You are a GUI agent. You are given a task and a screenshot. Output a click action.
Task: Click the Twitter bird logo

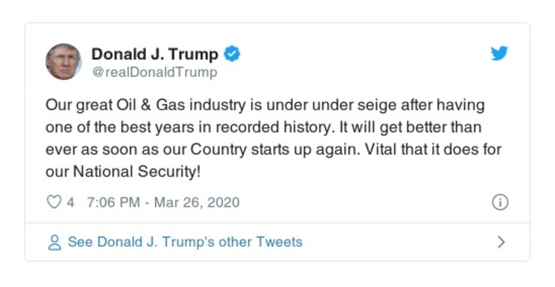(499, 53)
